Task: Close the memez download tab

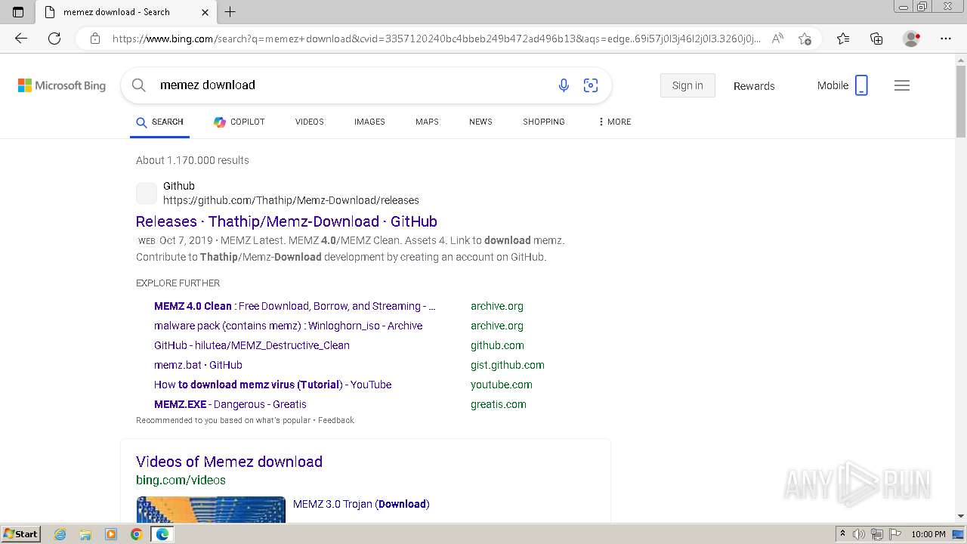Action: [x=205, y=12]
